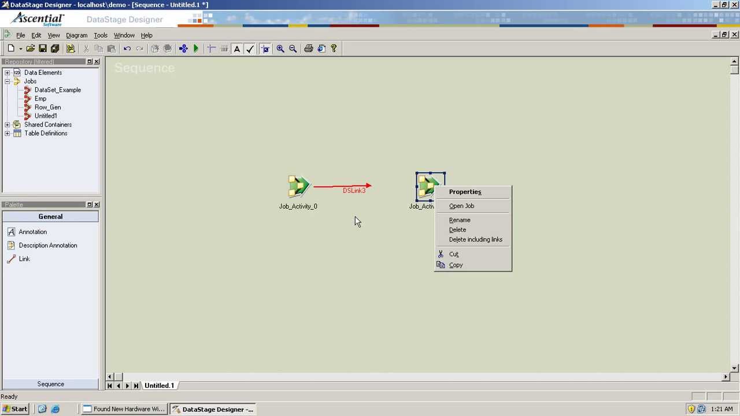Viewport: 740px width, 416px height.
Task: Undo last action in toolbar
Action: [x=127, y=49]
